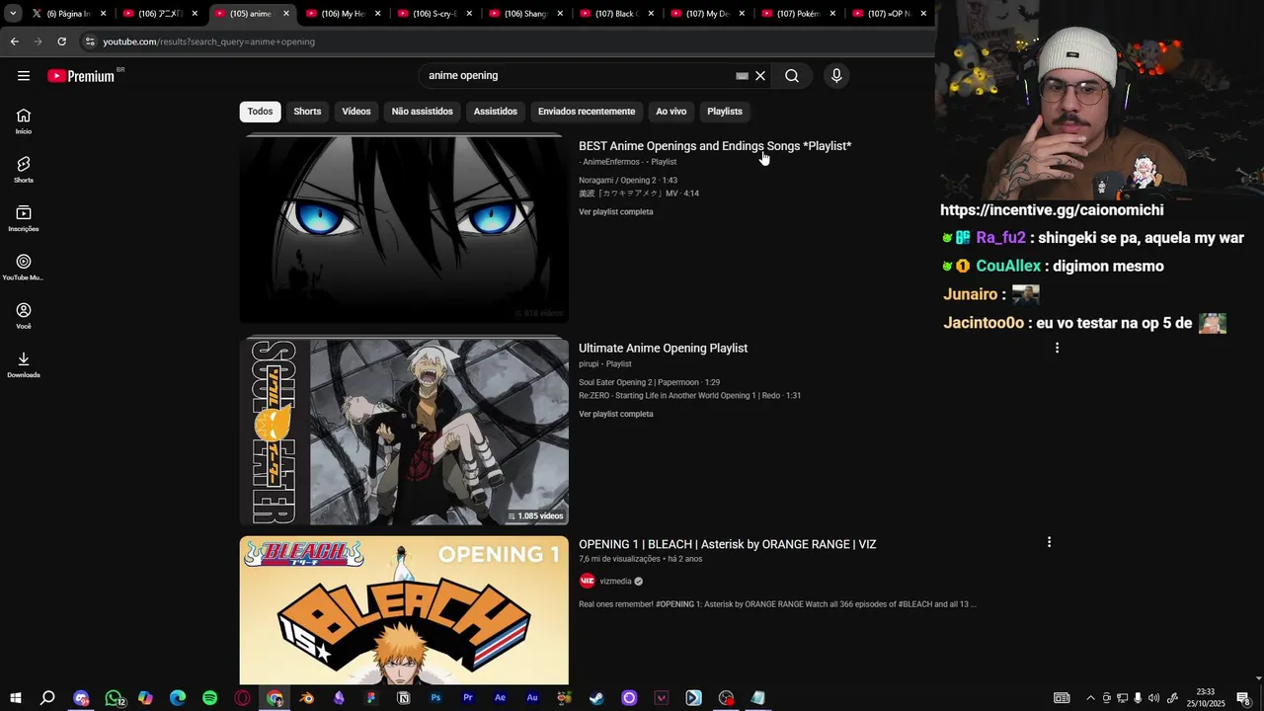Clear the search box with the X
The image size is (1264, 711).
tap(760, 76)
